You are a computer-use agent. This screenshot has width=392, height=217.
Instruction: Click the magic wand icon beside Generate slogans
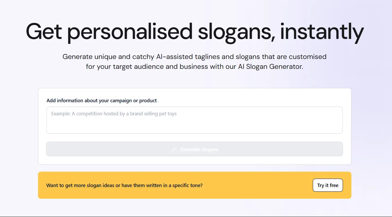(x=174, y=149)
